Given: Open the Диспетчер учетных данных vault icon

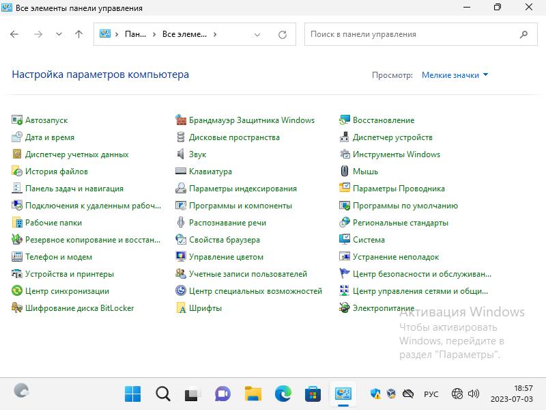Looking at the screenshot, I should pyautogui.click(x=16, y=154).
